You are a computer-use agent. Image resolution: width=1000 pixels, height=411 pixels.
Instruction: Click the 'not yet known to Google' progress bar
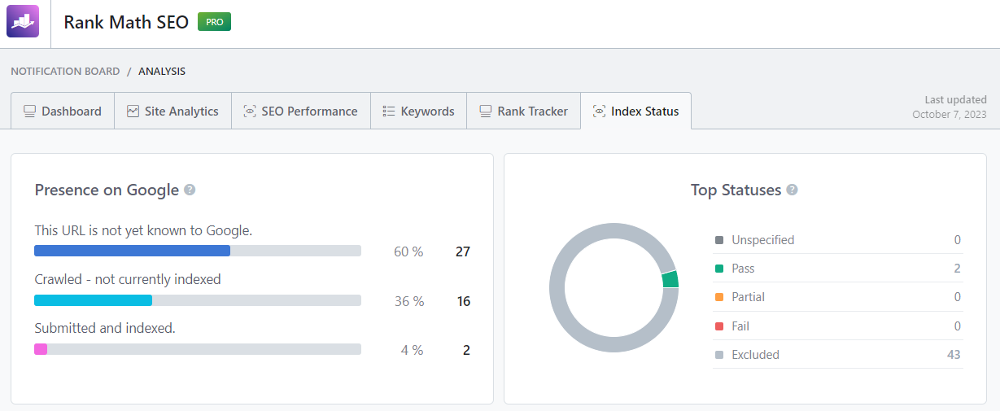click(x=198, y=251)
